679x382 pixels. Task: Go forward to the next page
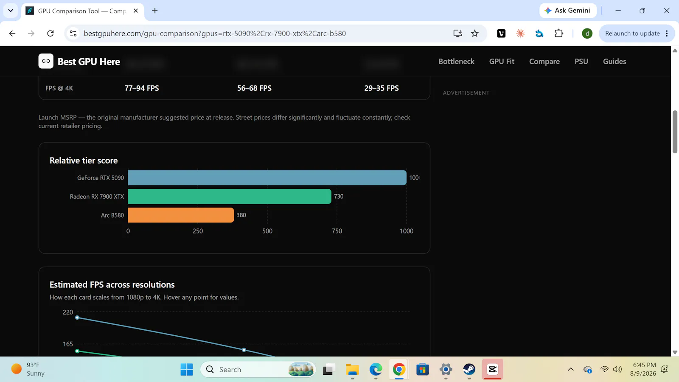pyautogui.click(x=31, y=34)
